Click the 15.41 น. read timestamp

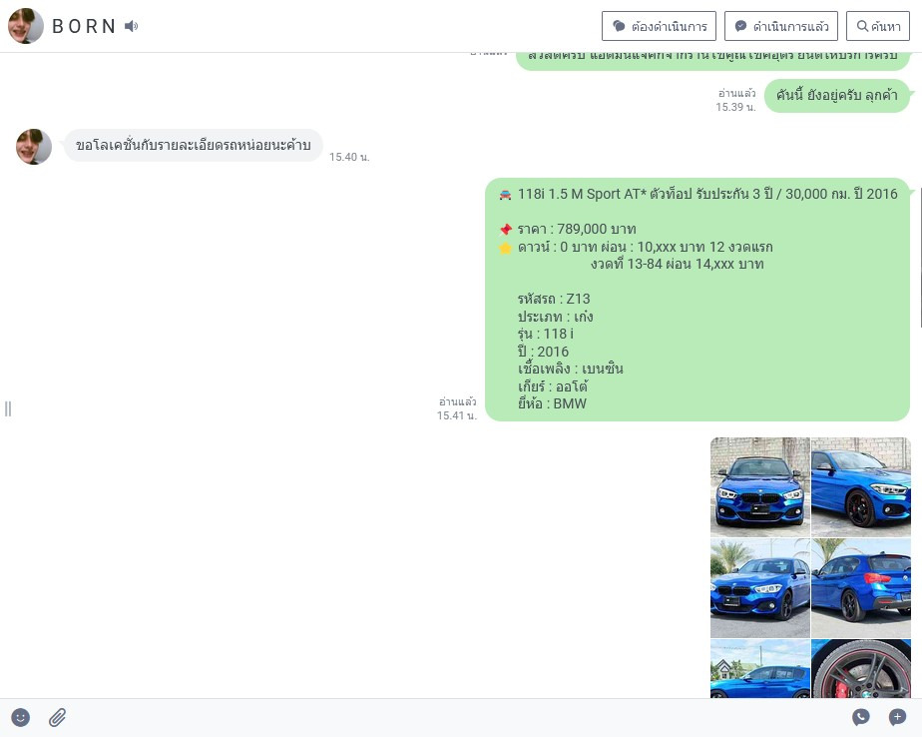[x=457, y=415]
